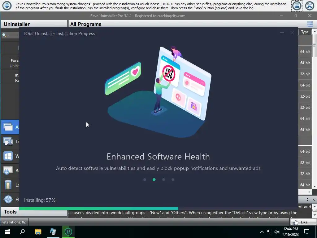Go to the first slide dot
Image resolution: width=317 pixels, height=238 pixels.
point(145,179)
